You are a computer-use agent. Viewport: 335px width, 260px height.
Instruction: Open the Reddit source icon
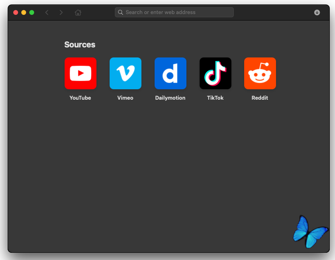coord(260,73)
